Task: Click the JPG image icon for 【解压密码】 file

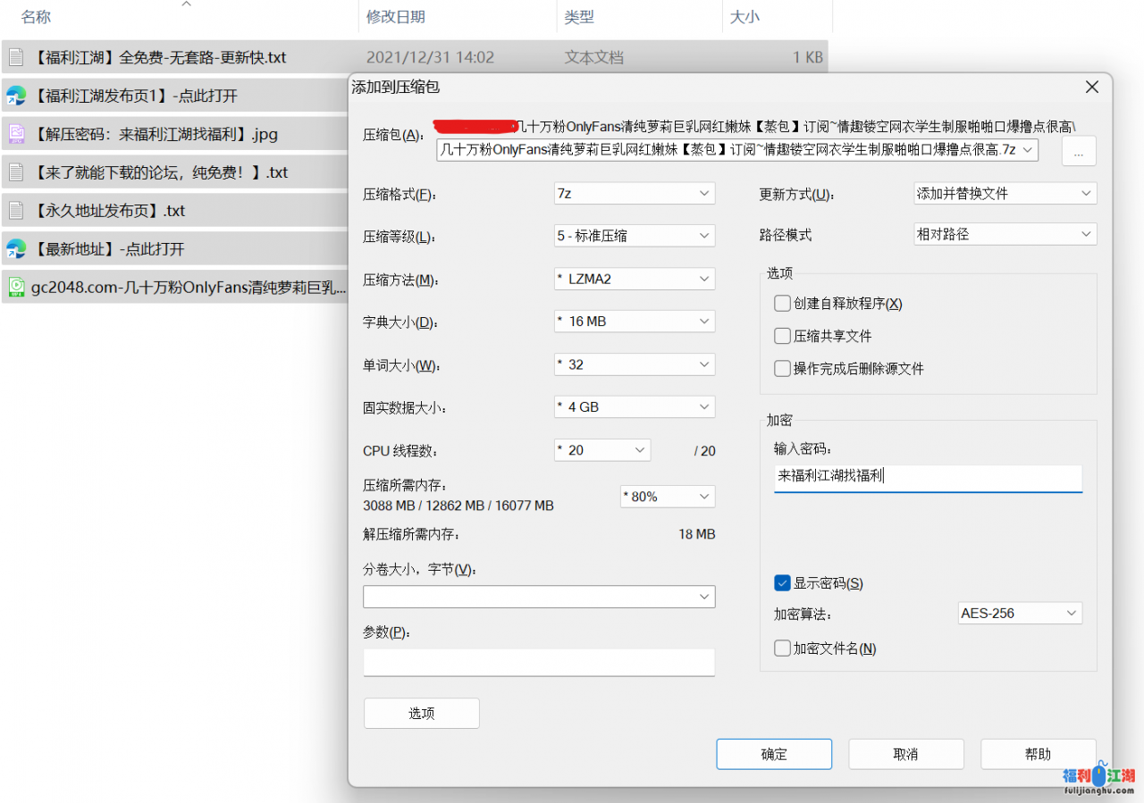Action: pyautogui.click(x=15, y=134)
